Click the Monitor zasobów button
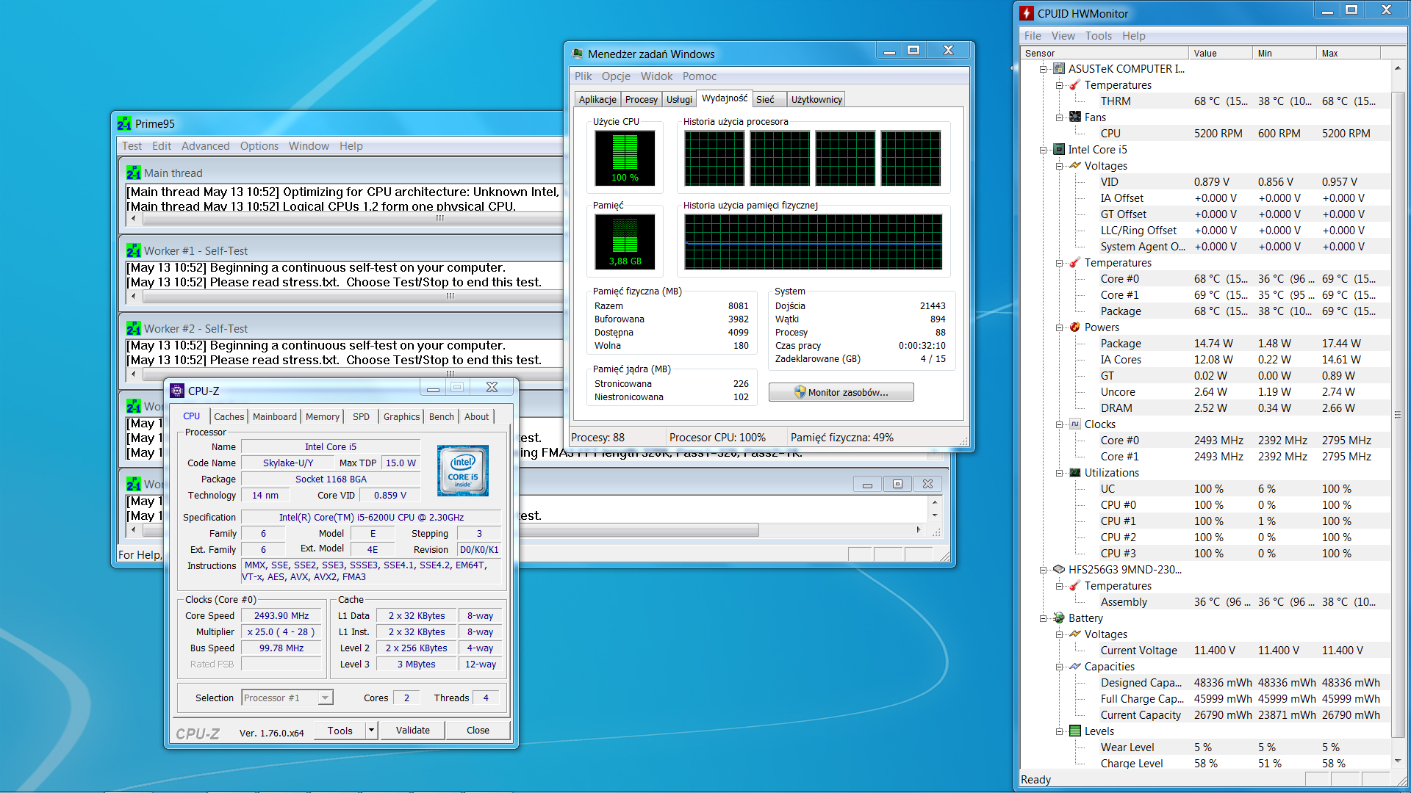The height and width of the screenshot is (793, 1411). click(841, 392)
